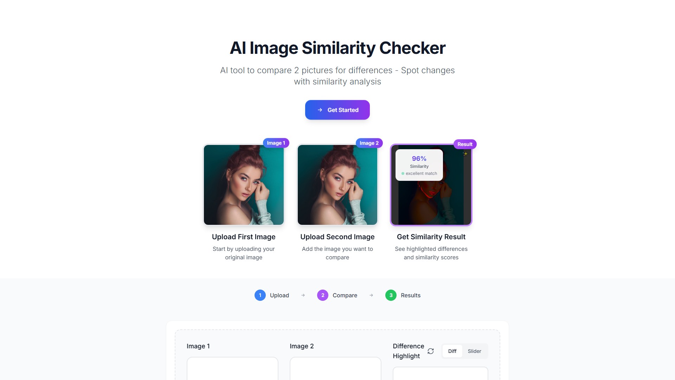Screen dimensions: 675x380
Task: Switch to the Diff view toggle
Action: click(x=452, y=351)
